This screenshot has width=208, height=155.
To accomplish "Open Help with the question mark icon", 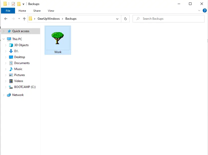I will [204, 10].
